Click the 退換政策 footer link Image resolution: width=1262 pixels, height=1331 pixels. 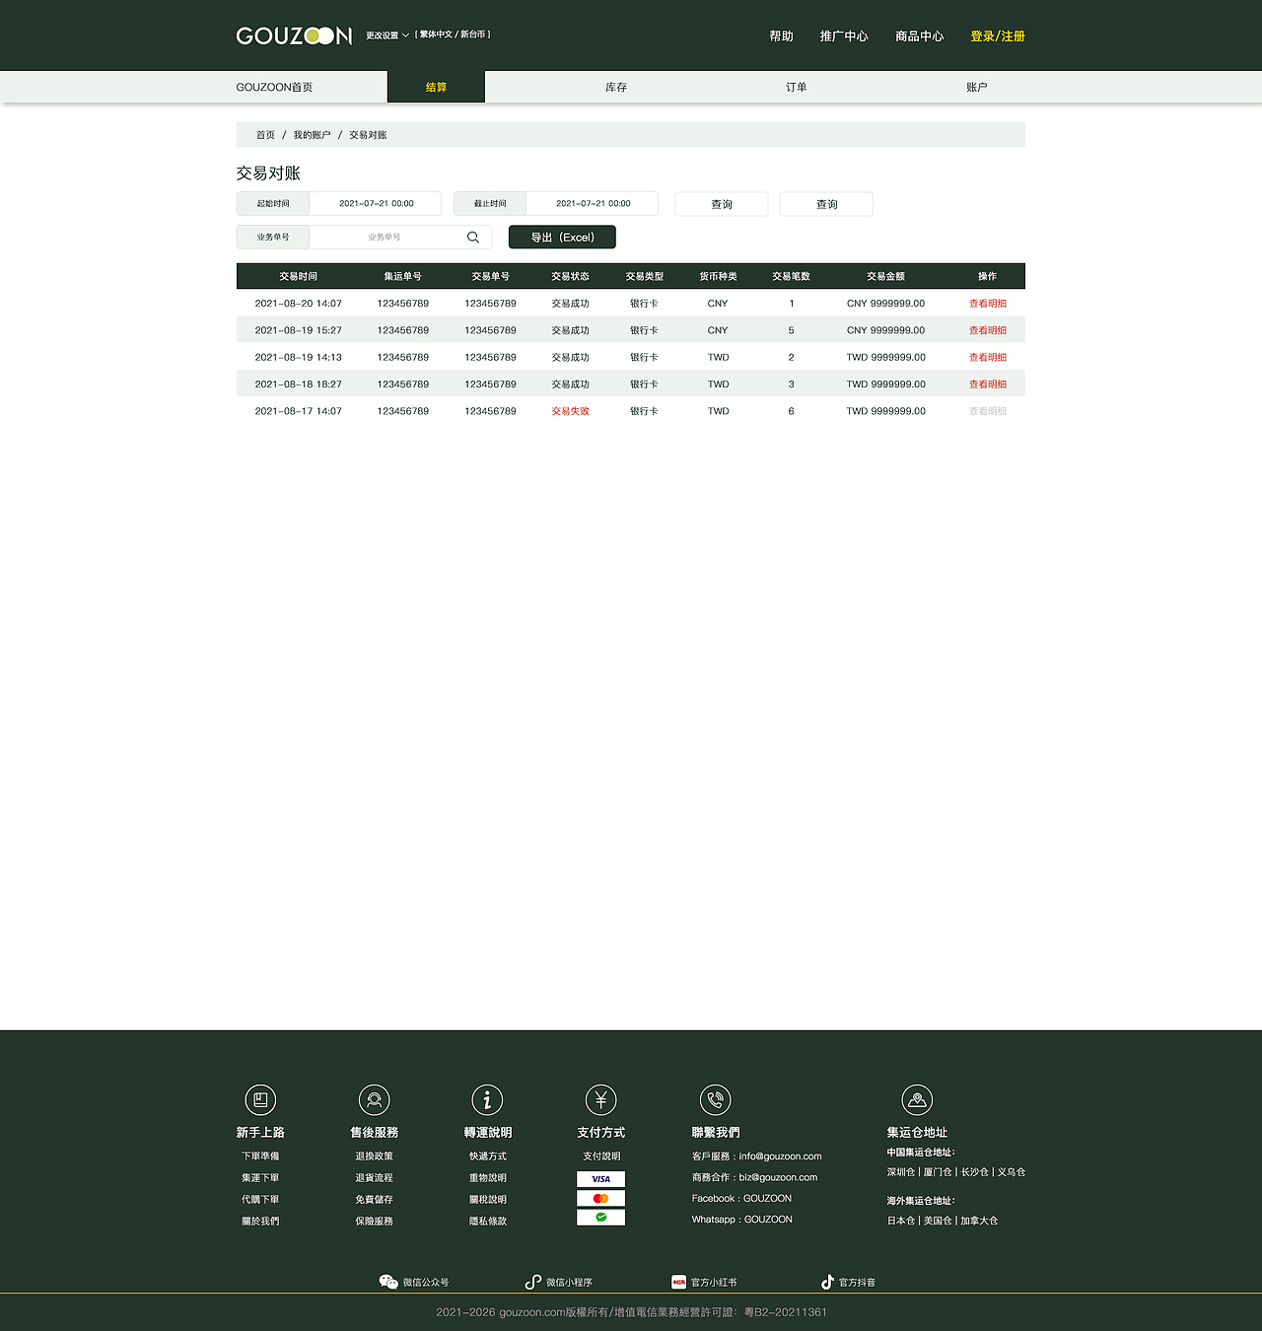point(374,1156)
